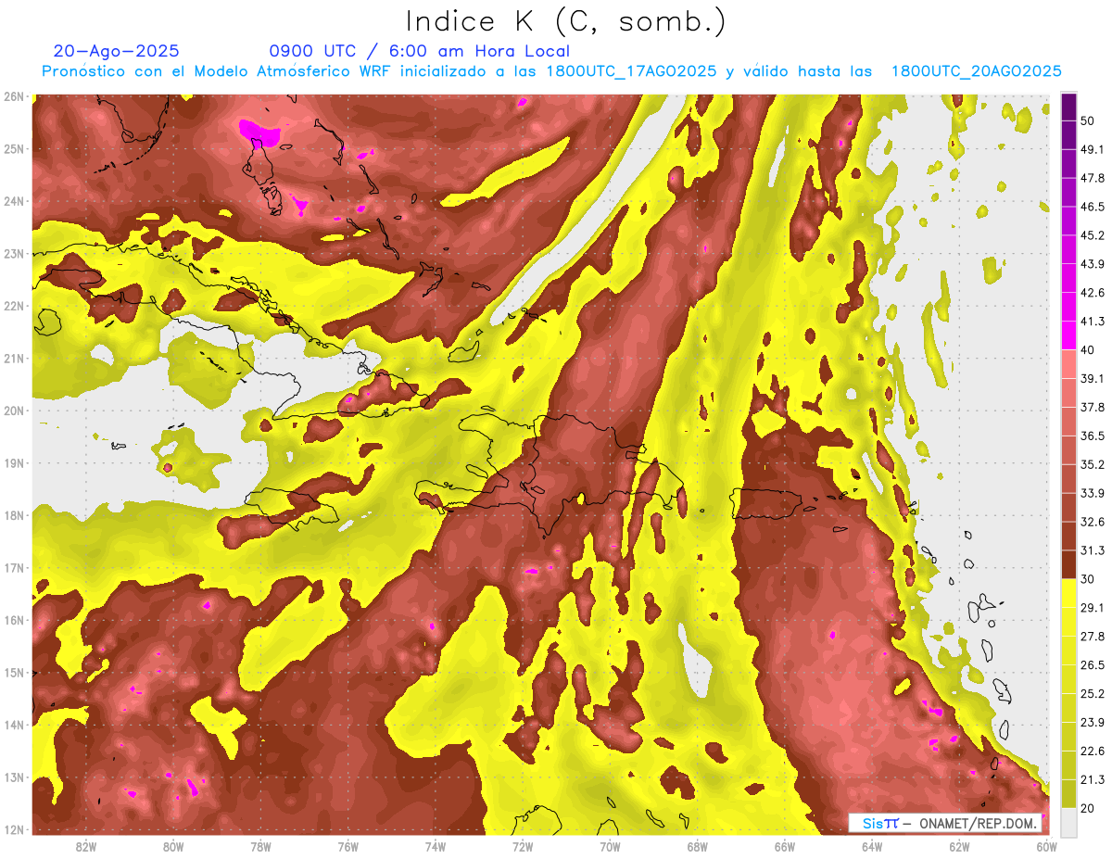Click the longitude label "76W"
Screen dimensions: 1112x859
(347, 847)
